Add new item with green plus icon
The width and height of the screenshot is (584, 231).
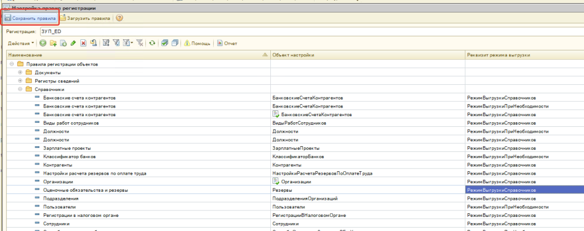coord(43,43)
